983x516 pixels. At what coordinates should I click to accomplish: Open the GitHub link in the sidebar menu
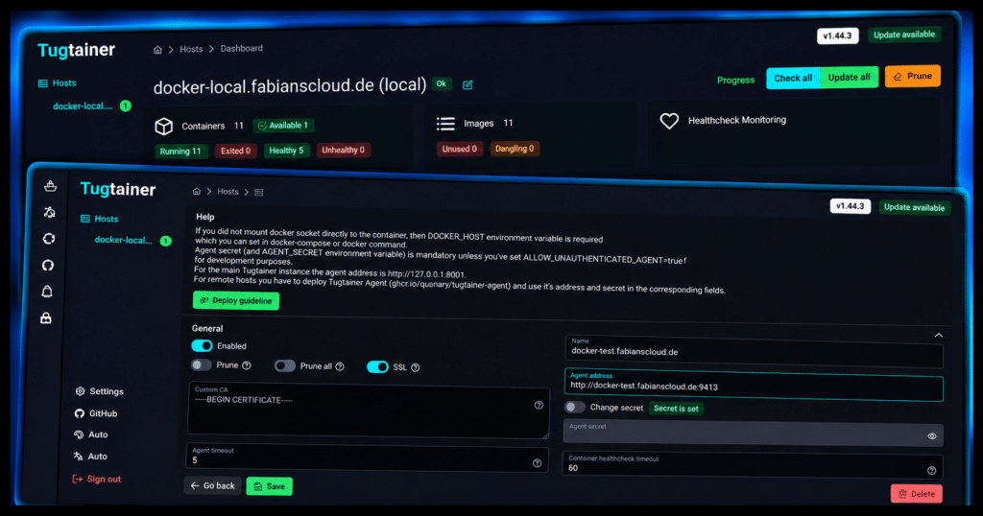96,413
